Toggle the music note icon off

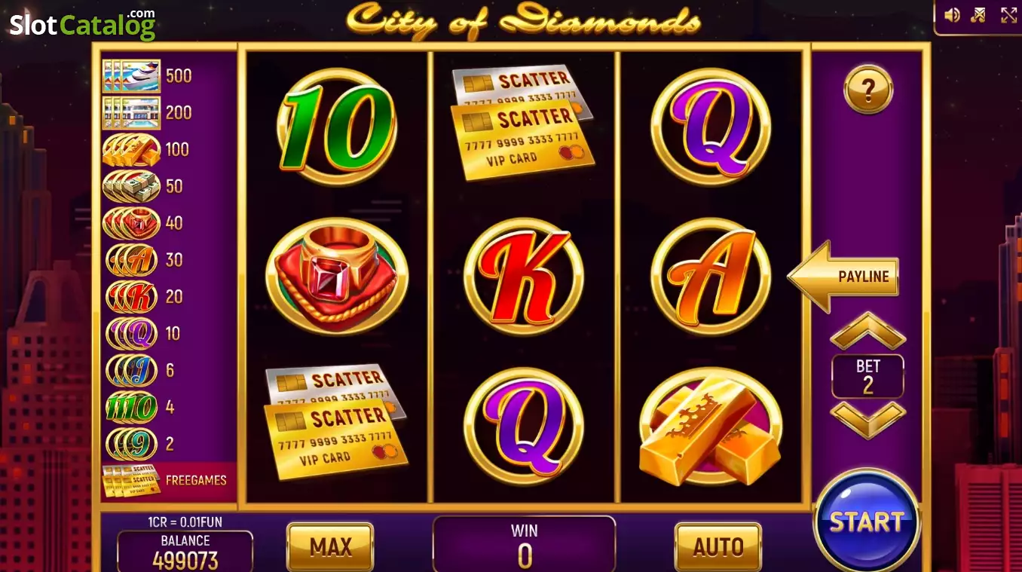979,15
